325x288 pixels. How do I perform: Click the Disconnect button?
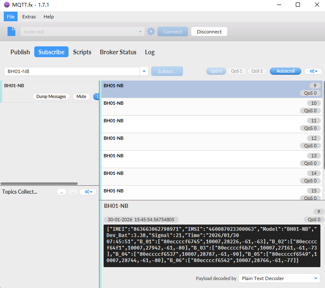(x=209, y=32)
